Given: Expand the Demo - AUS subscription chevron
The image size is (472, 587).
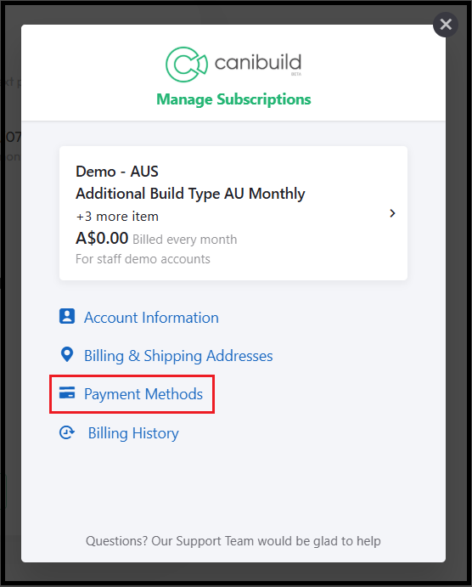Looking at the screenshot, I should (392, 213).
